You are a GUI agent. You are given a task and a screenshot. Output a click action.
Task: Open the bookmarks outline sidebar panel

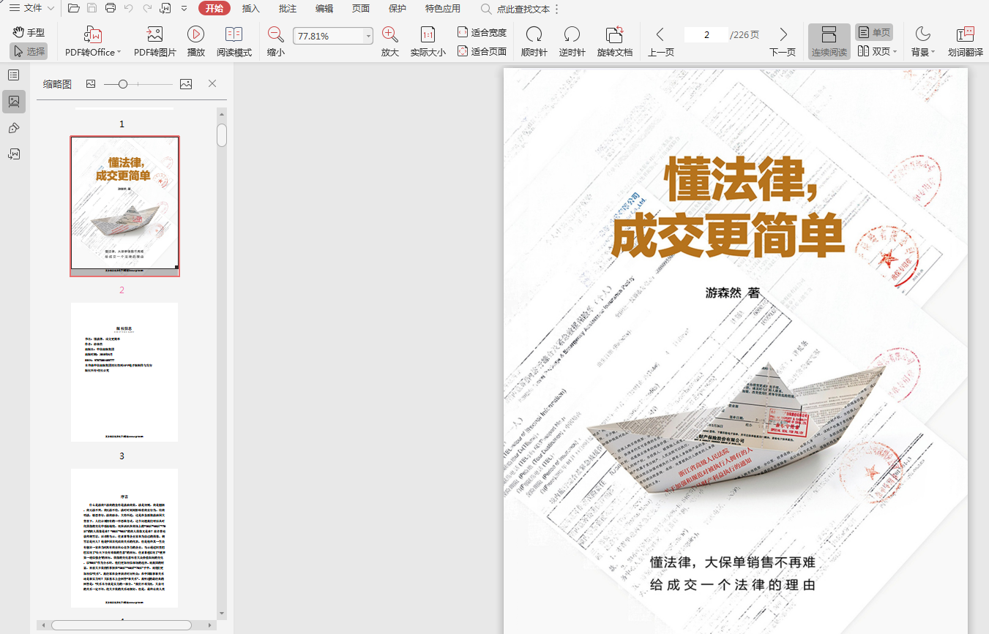pyautogui.click(x=13, y=75)
